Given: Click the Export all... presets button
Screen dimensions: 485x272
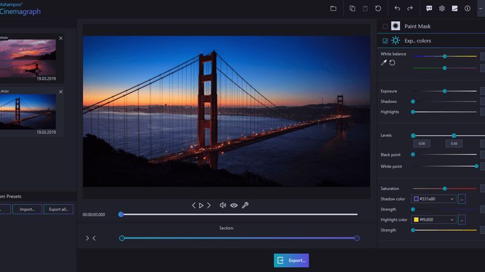Looking at the screenshot, I should point(58,209).
